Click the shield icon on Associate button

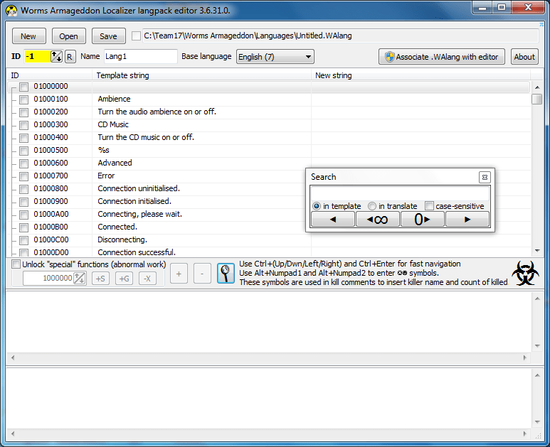390,57
